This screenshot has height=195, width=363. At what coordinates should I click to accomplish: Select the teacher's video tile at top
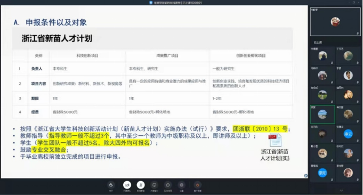click(335, 22)
